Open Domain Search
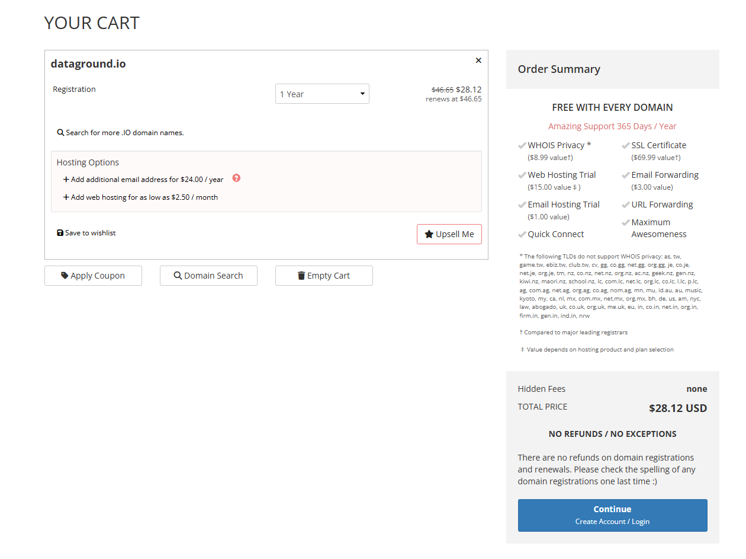746x559 pixels. tap(208, 276)
